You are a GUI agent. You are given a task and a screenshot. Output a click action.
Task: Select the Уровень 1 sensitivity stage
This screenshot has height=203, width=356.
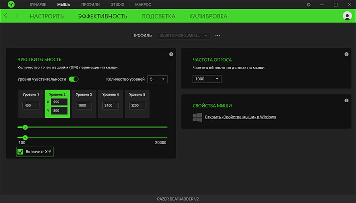coord(31,104)
